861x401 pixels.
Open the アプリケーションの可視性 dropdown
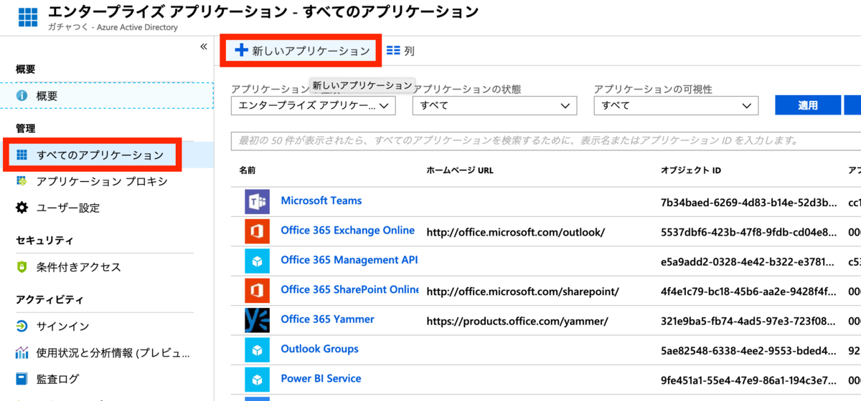[x=676, y=105]
